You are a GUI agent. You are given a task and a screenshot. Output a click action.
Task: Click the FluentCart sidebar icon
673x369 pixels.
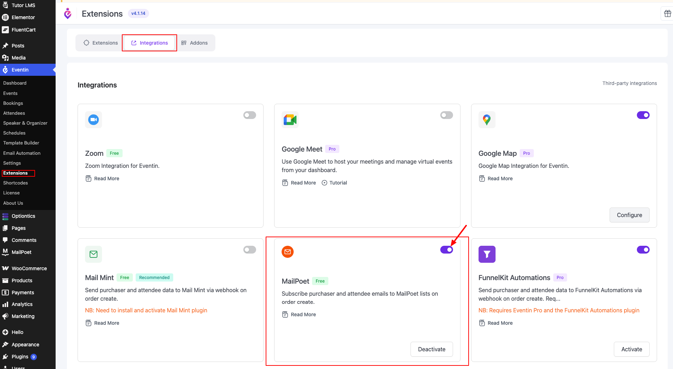point(5,30)
